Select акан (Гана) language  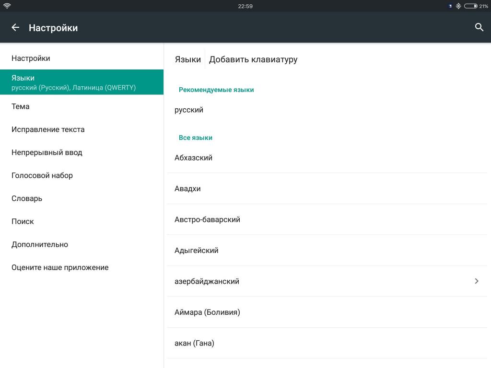point(327,343)
